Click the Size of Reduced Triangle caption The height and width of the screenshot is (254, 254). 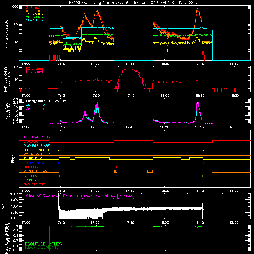(80, 196)
